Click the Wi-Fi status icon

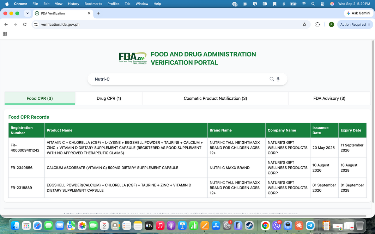pyautogui.click(x=304, y=4)
